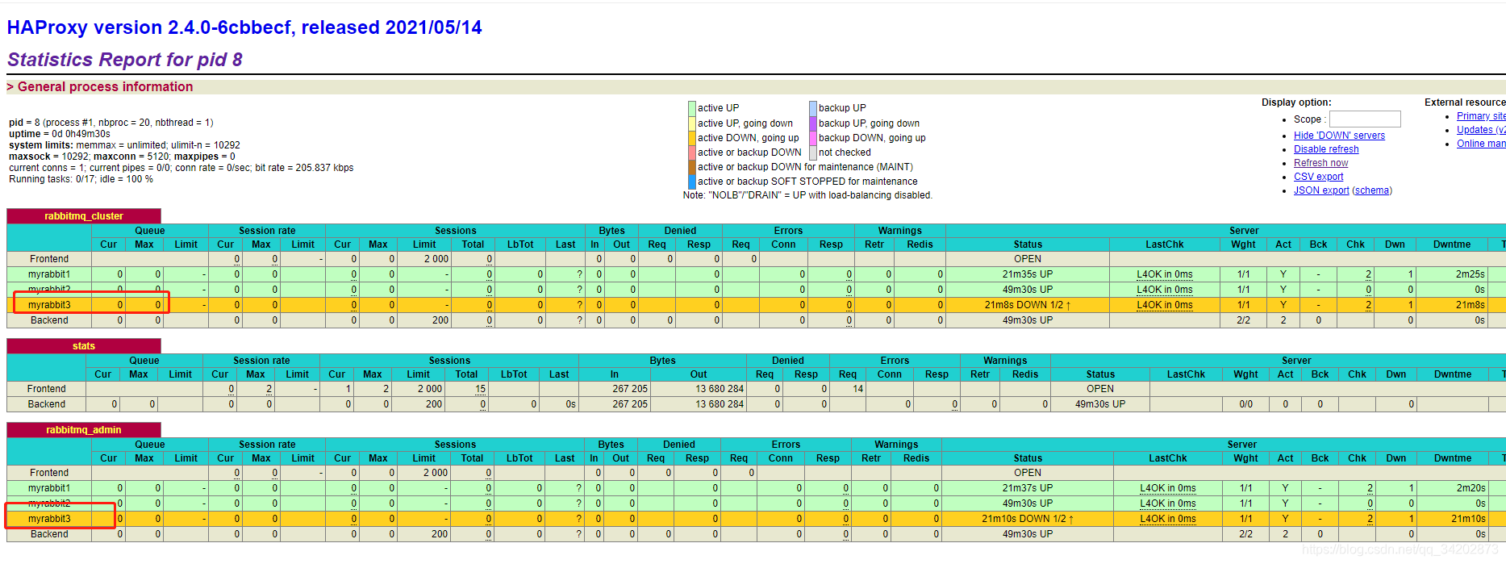Click the MAINT maintenance legend swatch
Viewport: 1506px width, 564px height.
tap(691, 167)
